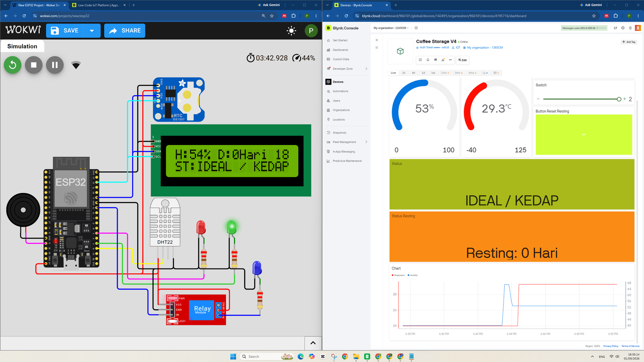This screenshot has width=644, height=362.
Task: Open Predictive Maintenance in sidebar
Action: point(347,161)
